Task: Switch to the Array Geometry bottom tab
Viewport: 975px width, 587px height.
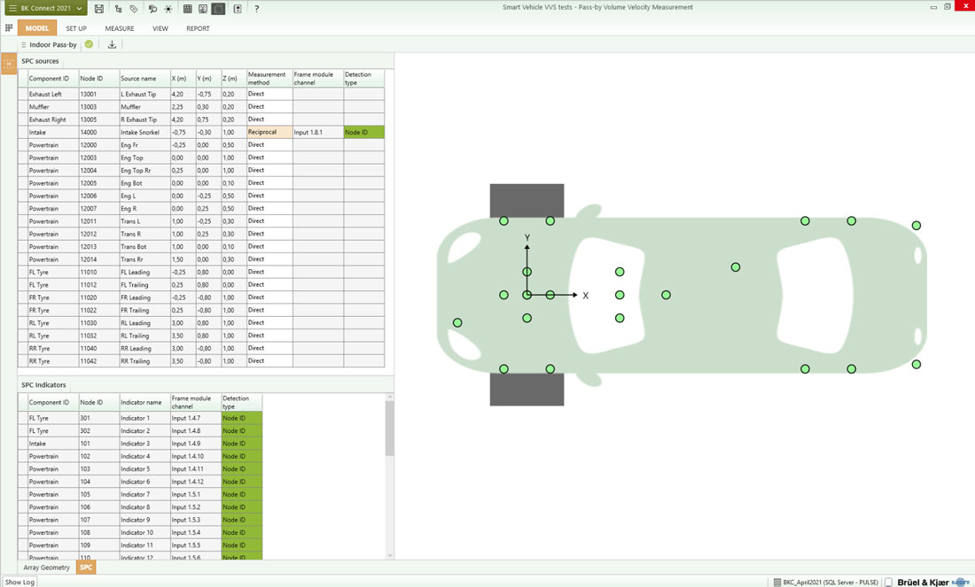Action: pos(46,568)
